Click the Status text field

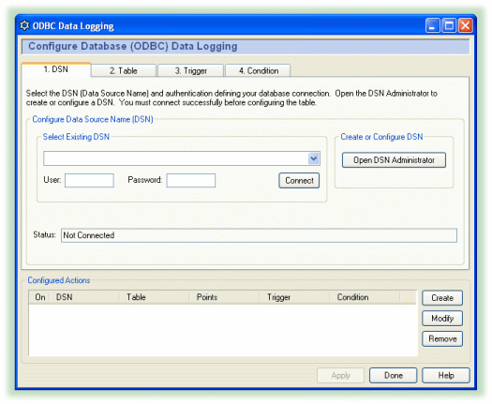click(x=259, y=235)
